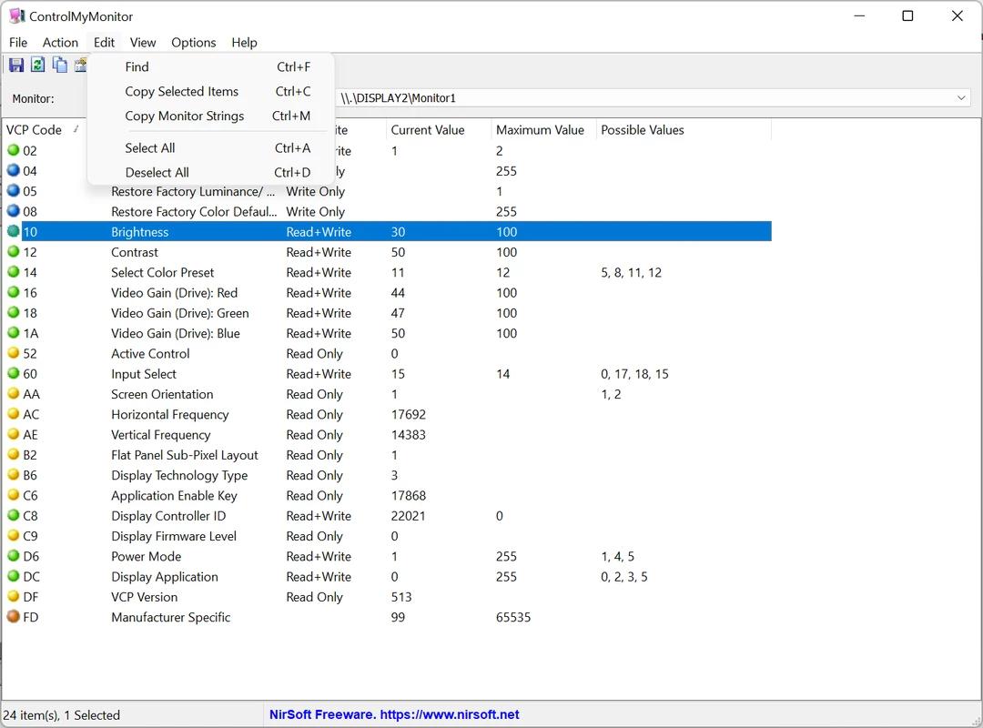Open the Help menu
This screenshot has width=983, height=728.
click(x=245, y=43)
